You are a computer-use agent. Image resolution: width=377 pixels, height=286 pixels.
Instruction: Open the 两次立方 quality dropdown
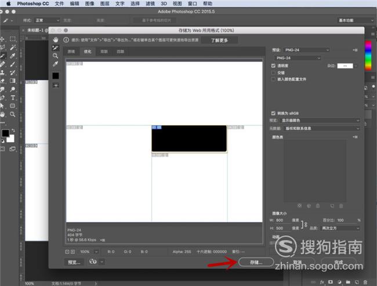point(340,228)
